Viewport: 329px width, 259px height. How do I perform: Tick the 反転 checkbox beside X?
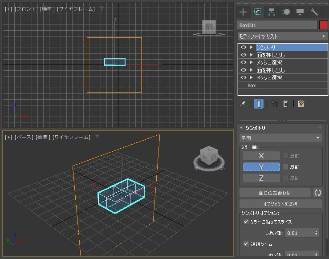[285, 156]
